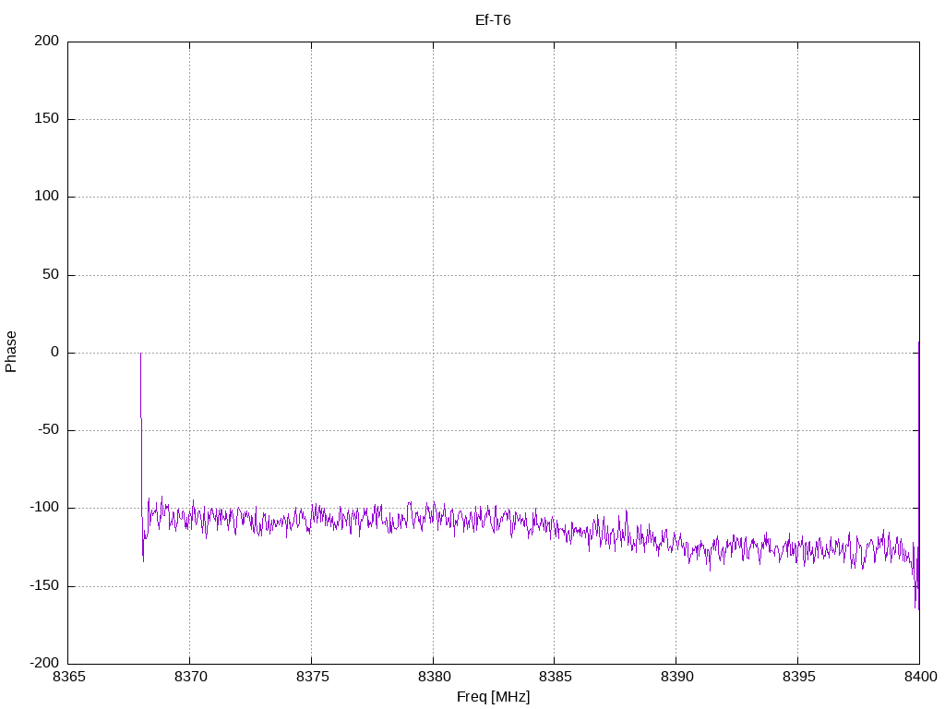
Task: Click the y-axis tick label -100
Action: [x=44, y=509]
